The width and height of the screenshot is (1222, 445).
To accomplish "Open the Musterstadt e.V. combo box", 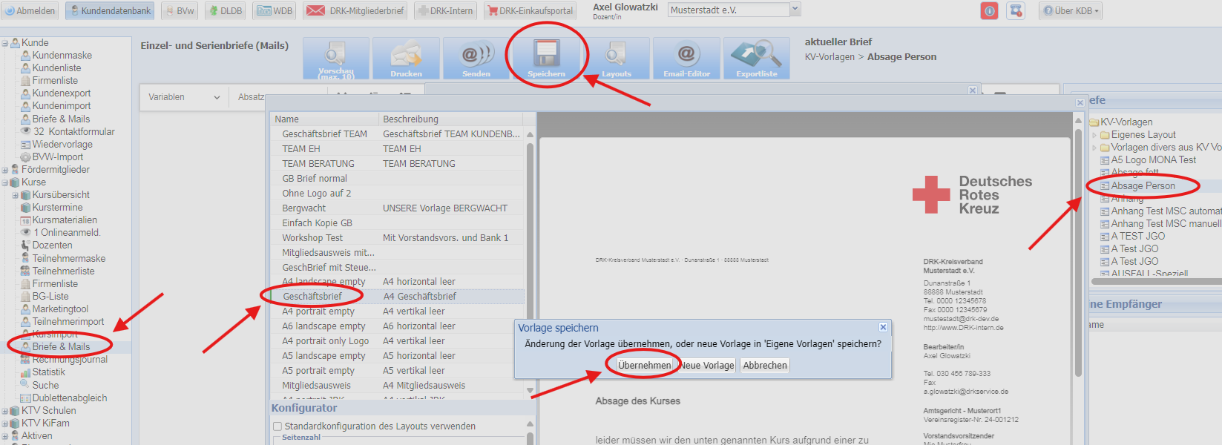I will click(795, 10).
